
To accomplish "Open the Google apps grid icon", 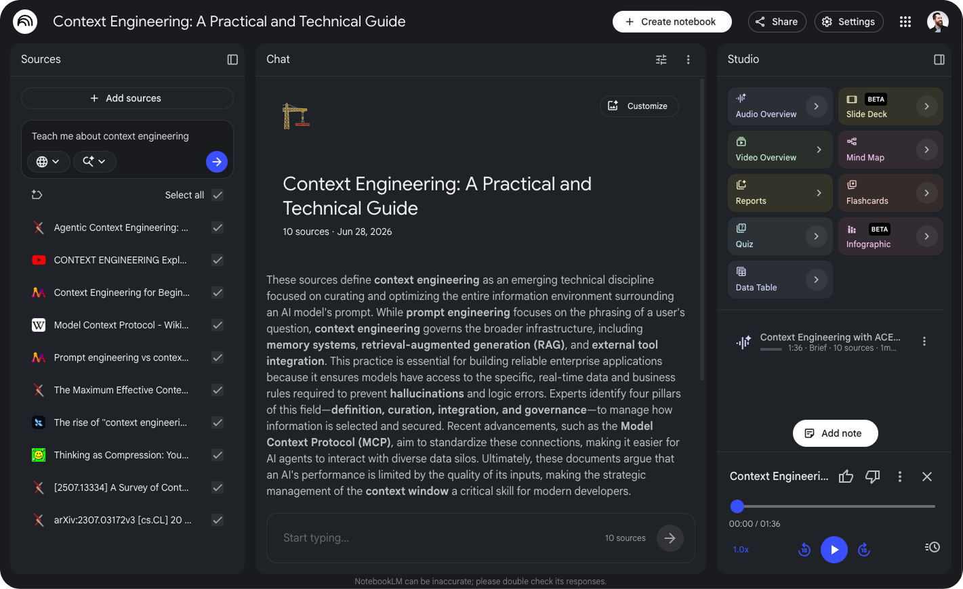I will click(905, 22).
